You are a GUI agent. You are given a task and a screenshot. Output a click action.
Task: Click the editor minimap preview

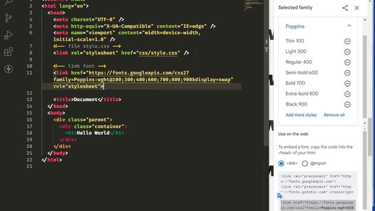tap(253, 5)
